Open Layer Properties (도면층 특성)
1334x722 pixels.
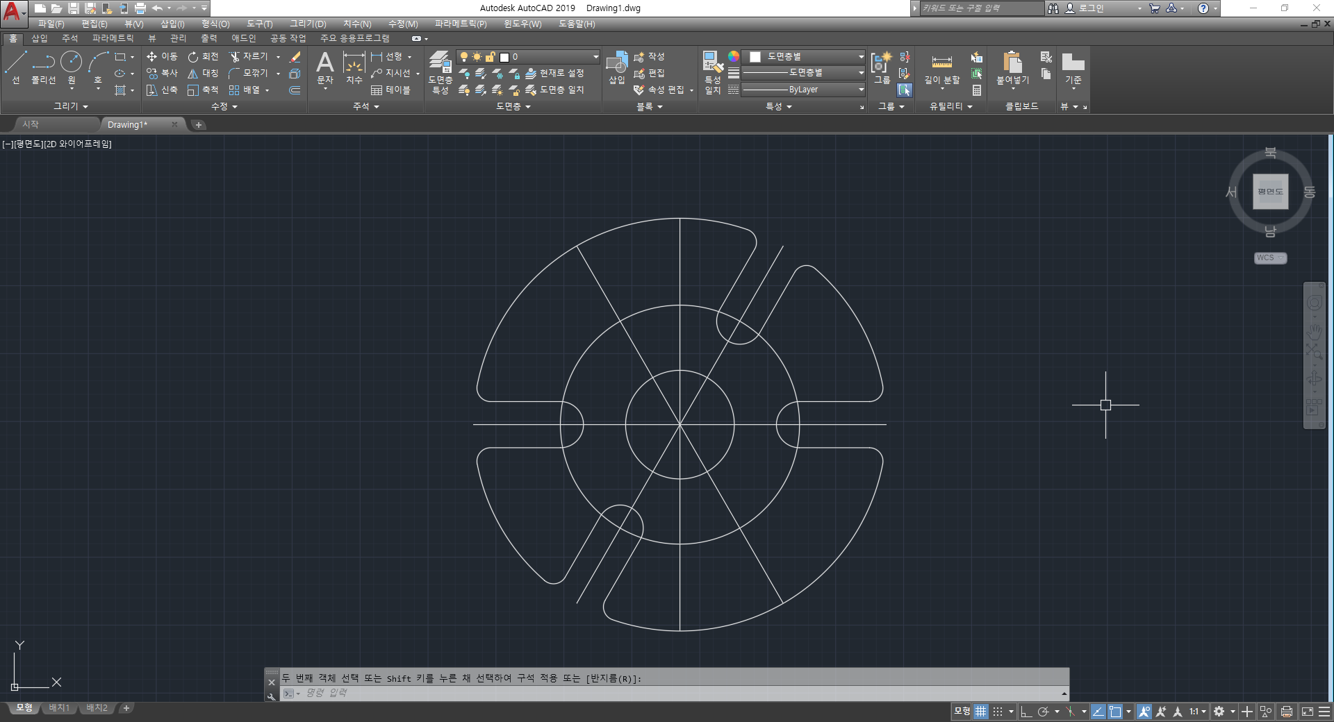pyautogui.click(x=440, y=72)
